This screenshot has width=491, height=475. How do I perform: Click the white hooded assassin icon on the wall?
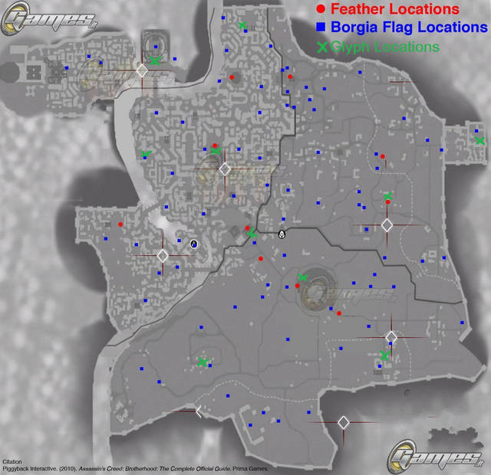click(282, 233)
